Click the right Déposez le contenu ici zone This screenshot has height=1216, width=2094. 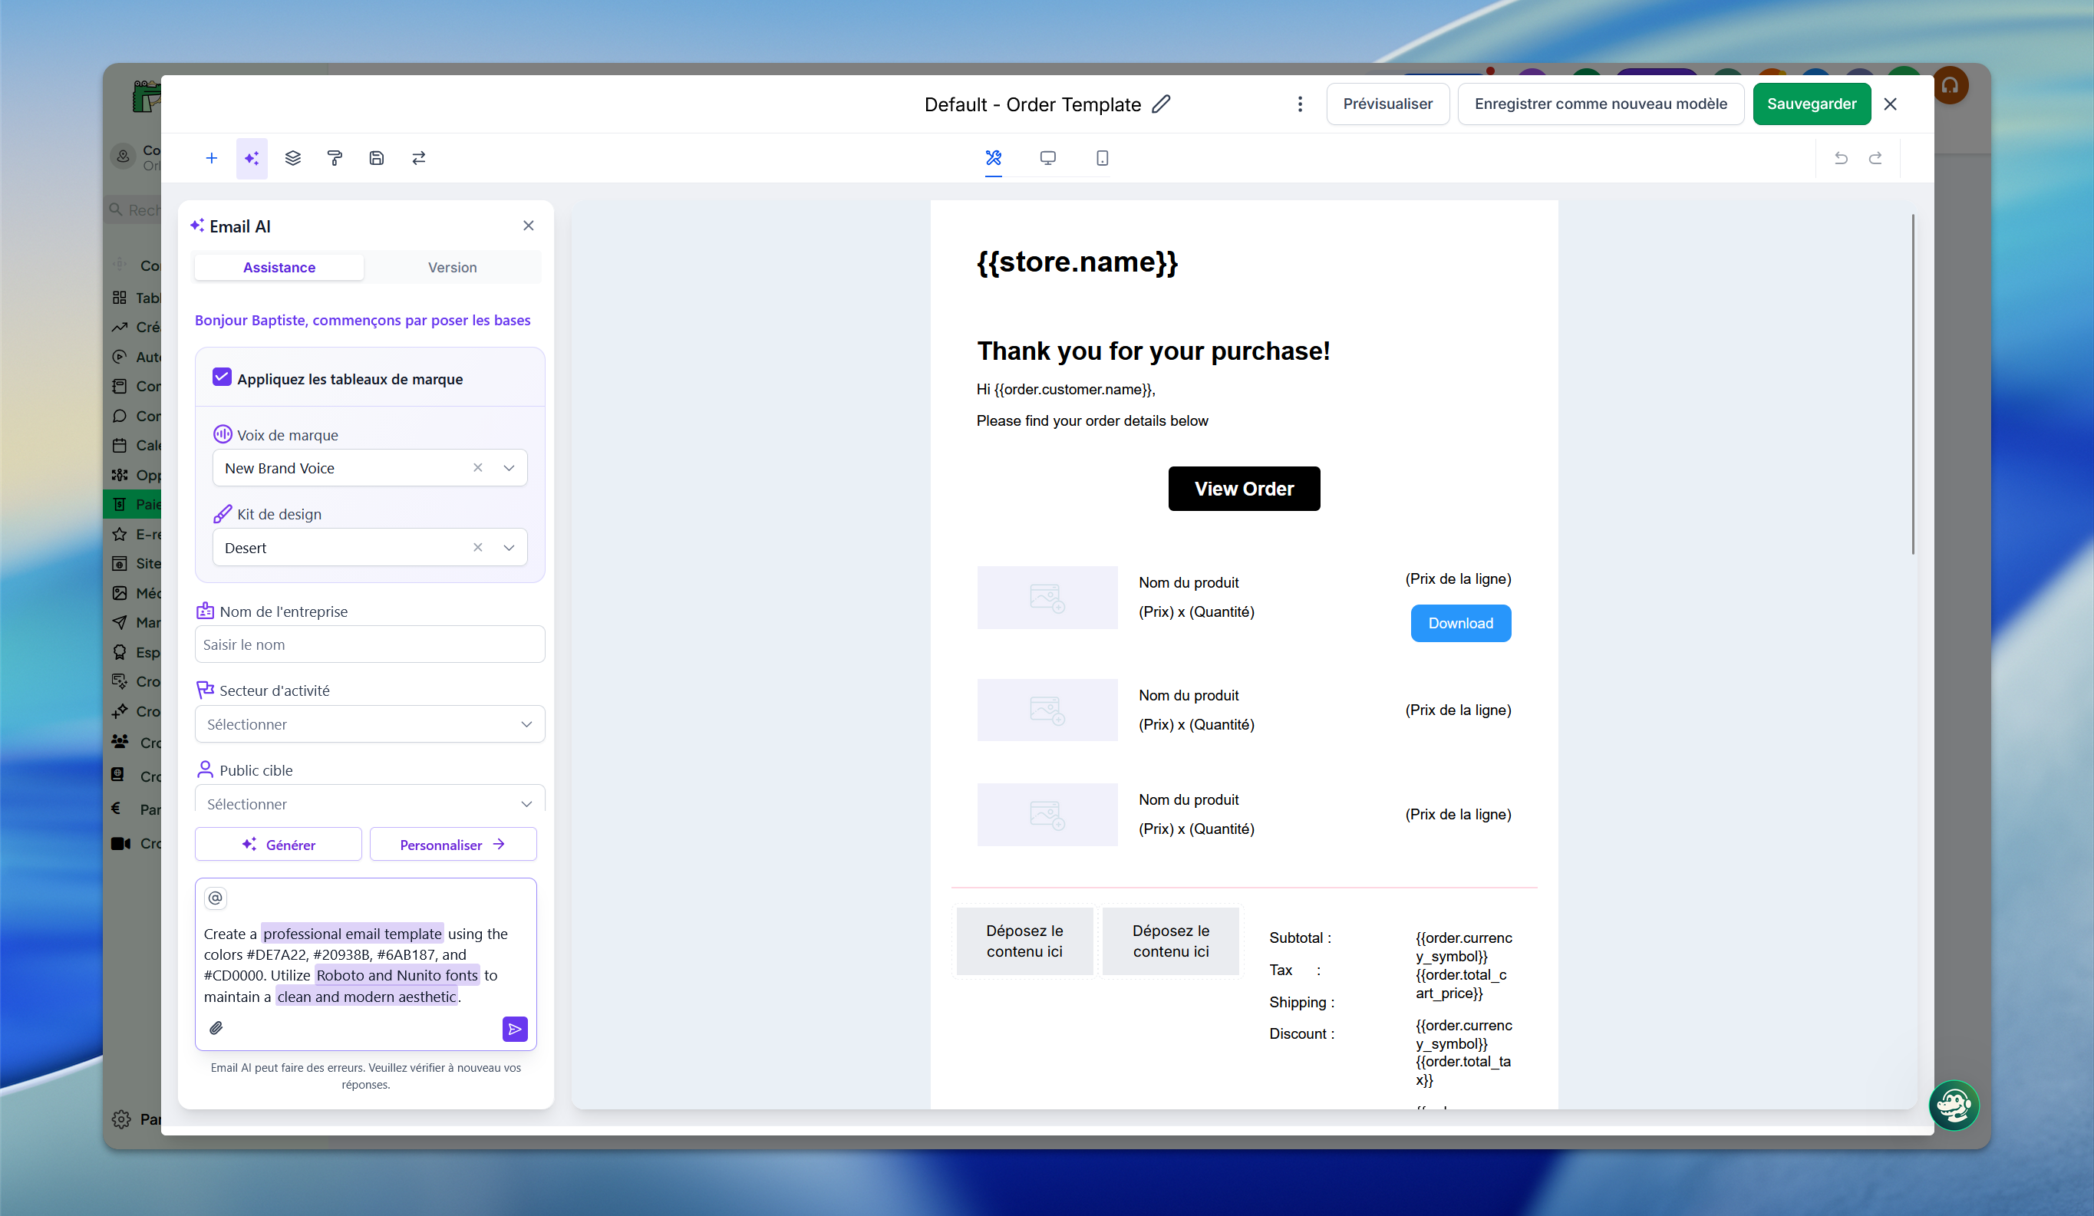click(1171, 941)
